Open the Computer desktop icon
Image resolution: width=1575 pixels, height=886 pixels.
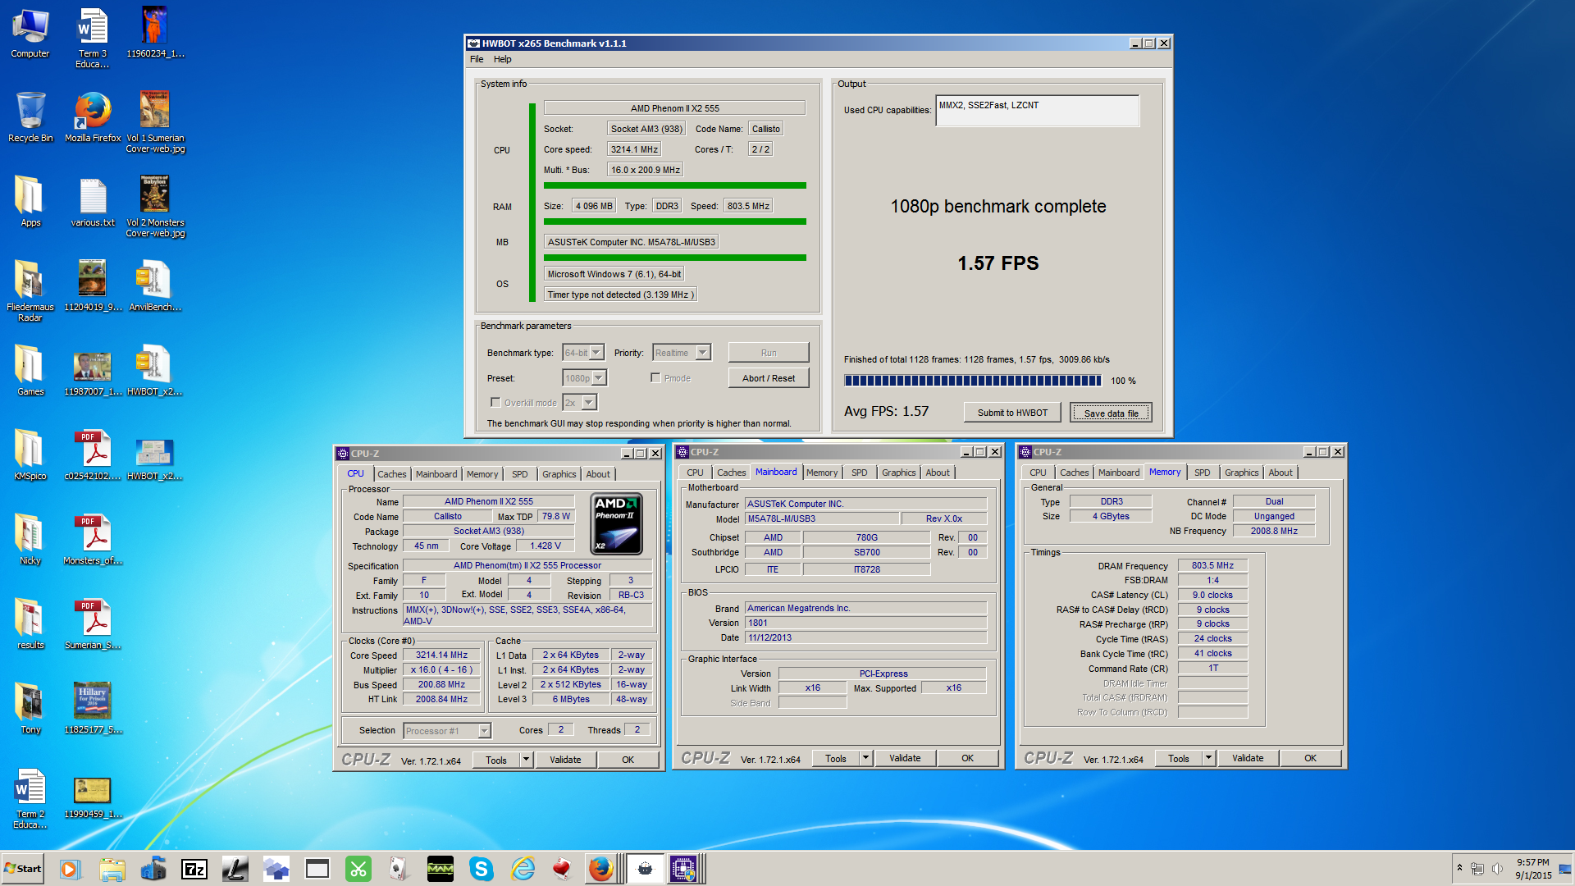[x=30, y=34]
